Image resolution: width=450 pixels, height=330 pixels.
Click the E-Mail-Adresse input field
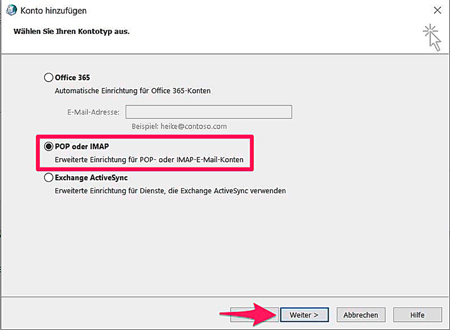pos(209,112)
